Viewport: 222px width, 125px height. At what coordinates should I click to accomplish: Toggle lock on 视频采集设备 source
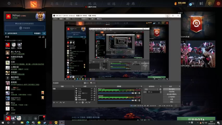pos(94,100)
